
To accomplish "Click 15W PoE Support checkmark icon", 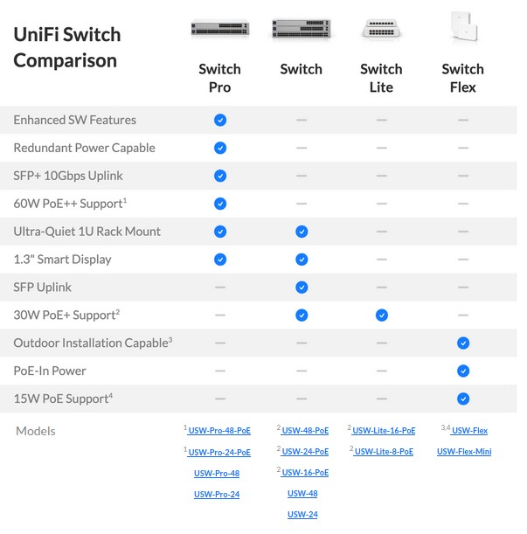I will (463, 399).
